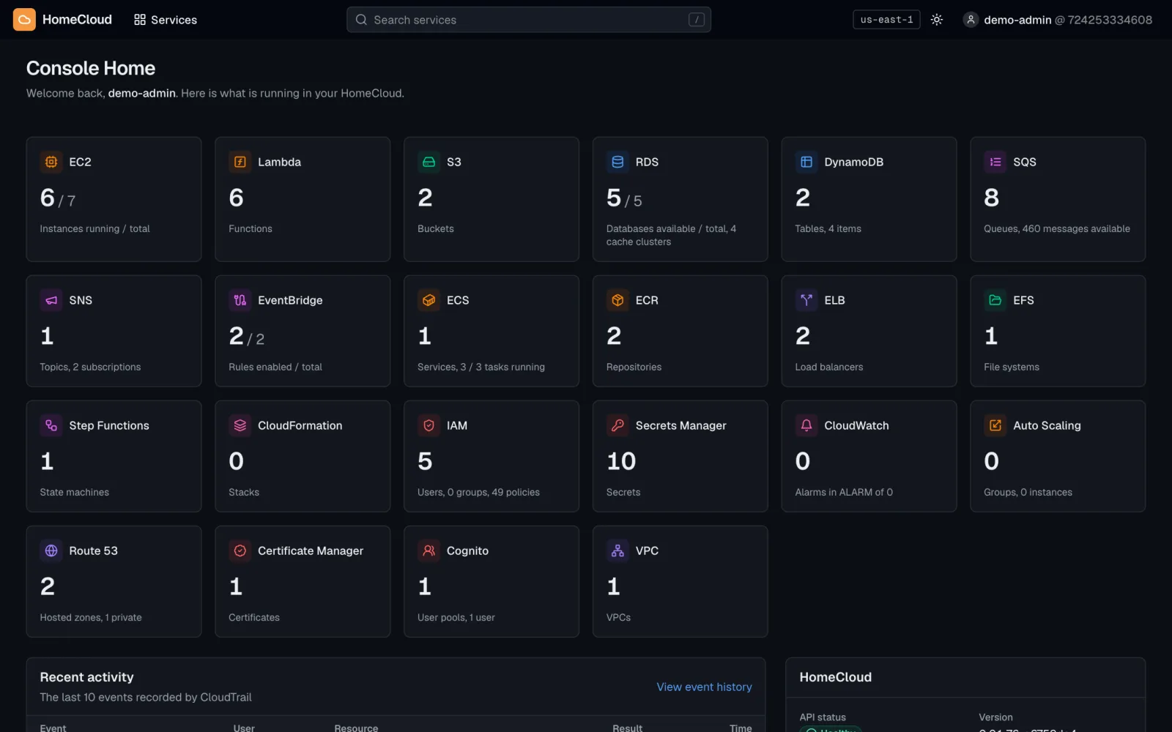Click "Users, 0 groups, 49 policies" text

[478, 493]
